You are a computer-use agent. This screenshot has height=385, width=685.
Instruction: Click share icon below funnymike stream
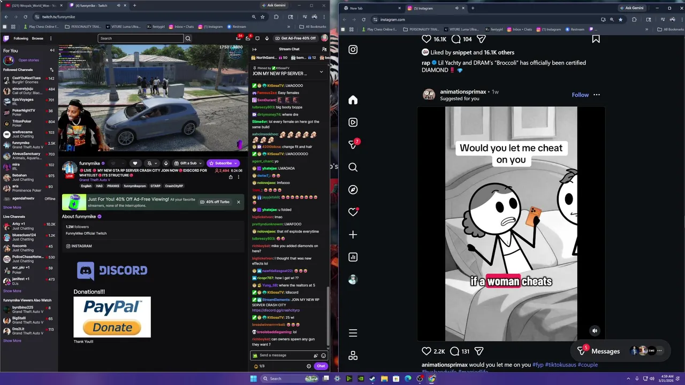(x=231, y=177)
